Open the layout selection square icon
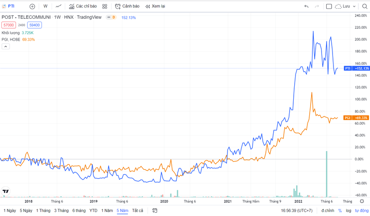 (x=328, y=6)
